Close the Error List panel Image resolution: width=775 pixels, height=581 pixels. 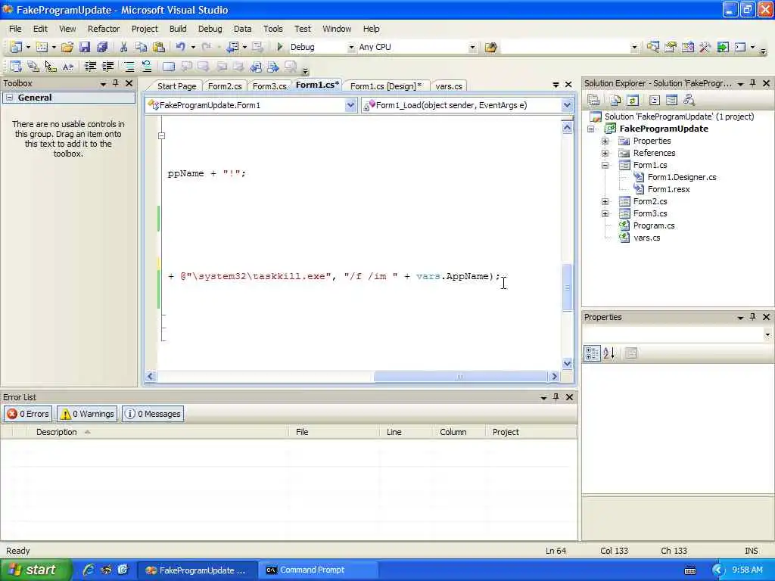click(569, 396)
